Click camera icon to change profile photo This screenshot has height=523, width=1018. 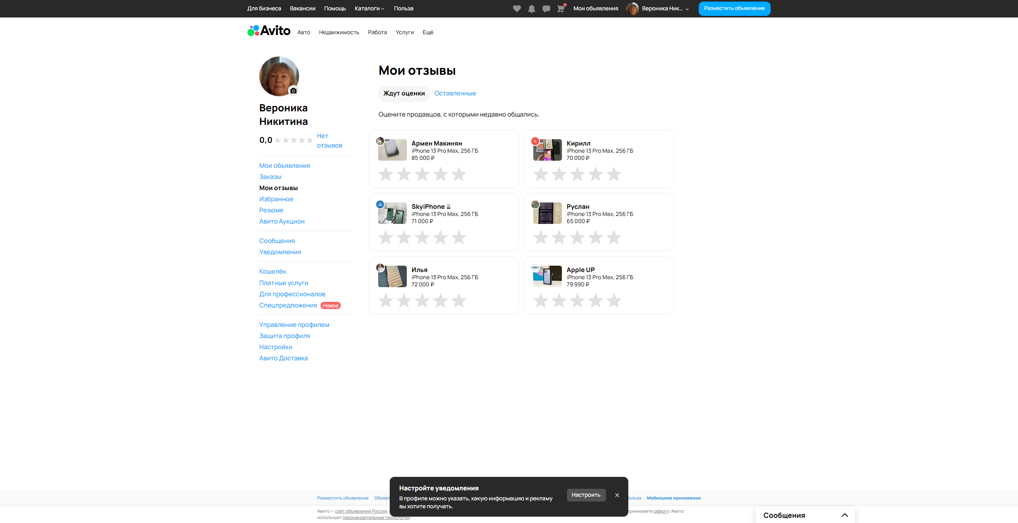(x=293, y=91)
